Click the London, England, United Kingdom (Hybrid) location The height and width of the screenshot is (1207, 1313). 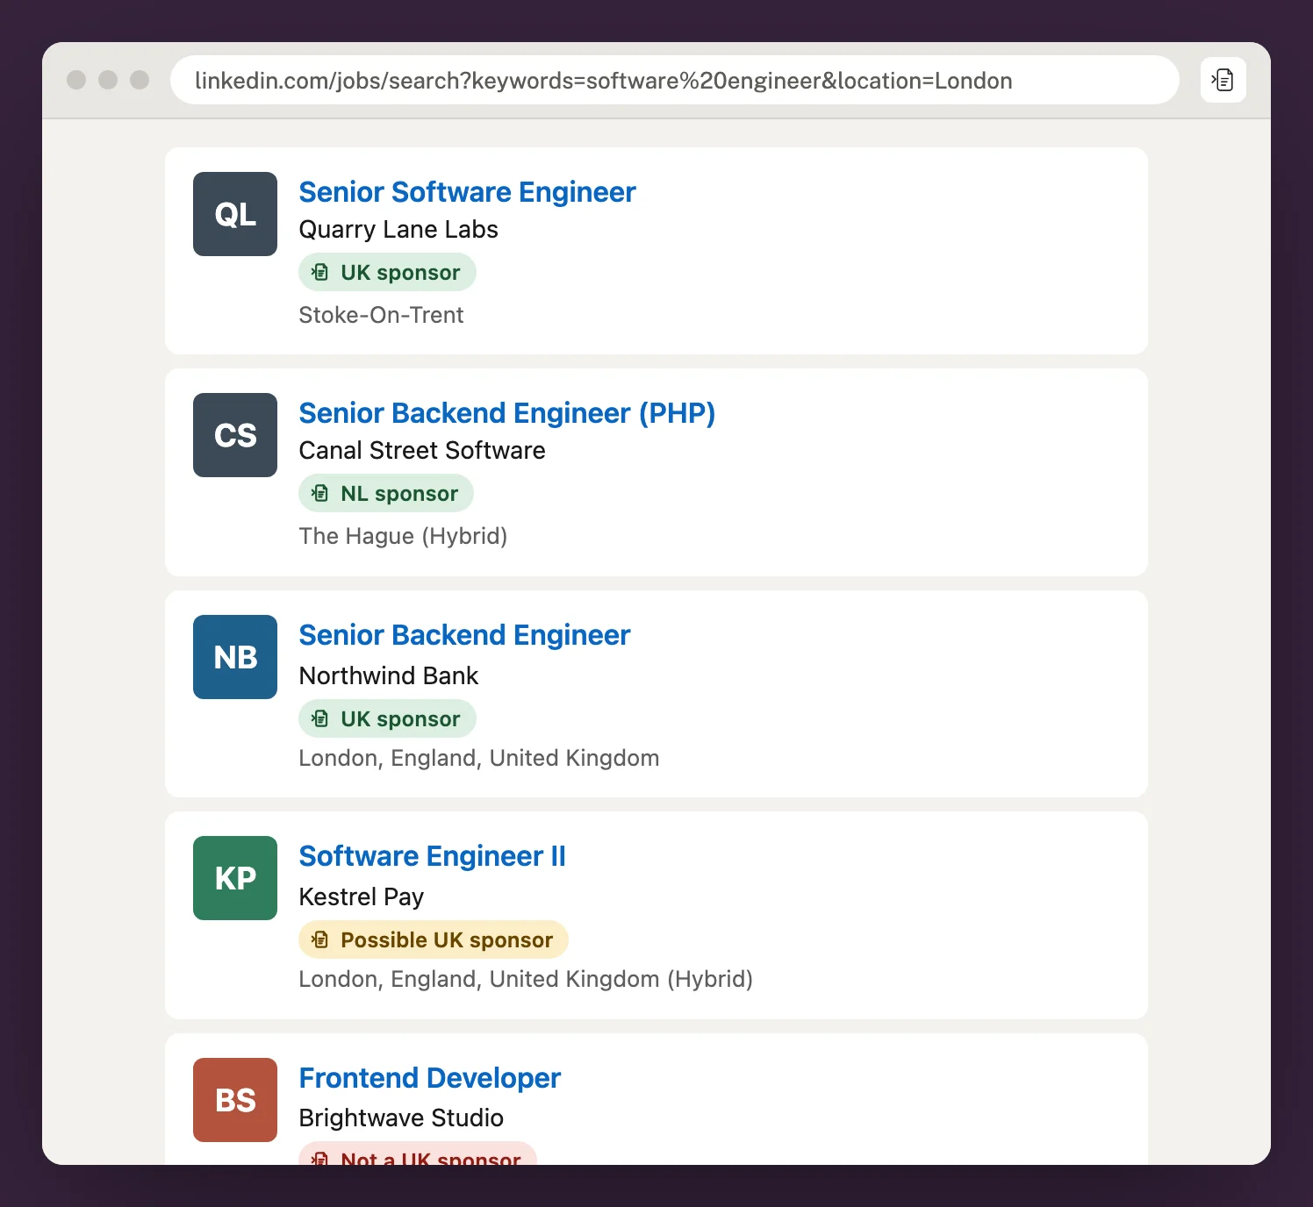[526, 979]
